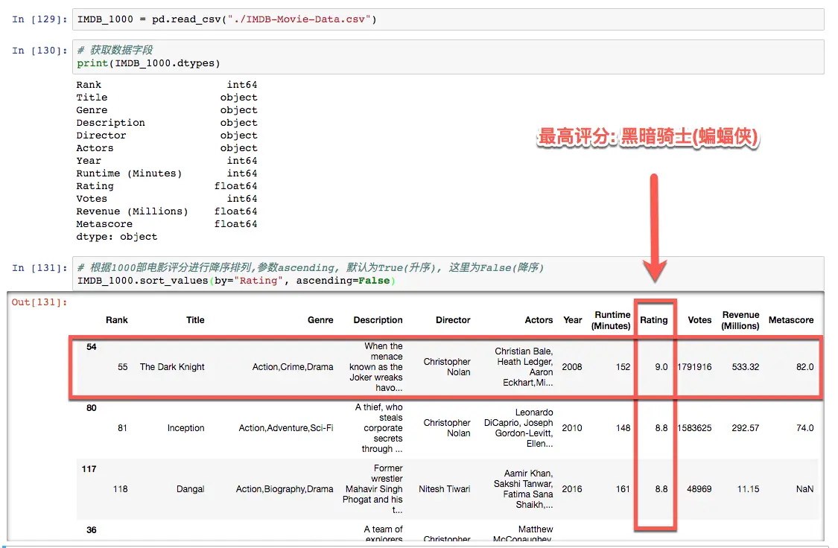Click the actors cell starting Christian Bale

524,367
